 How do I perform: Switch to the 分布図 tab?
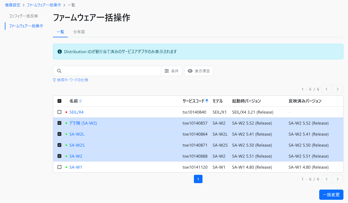[x=79, y=32]
